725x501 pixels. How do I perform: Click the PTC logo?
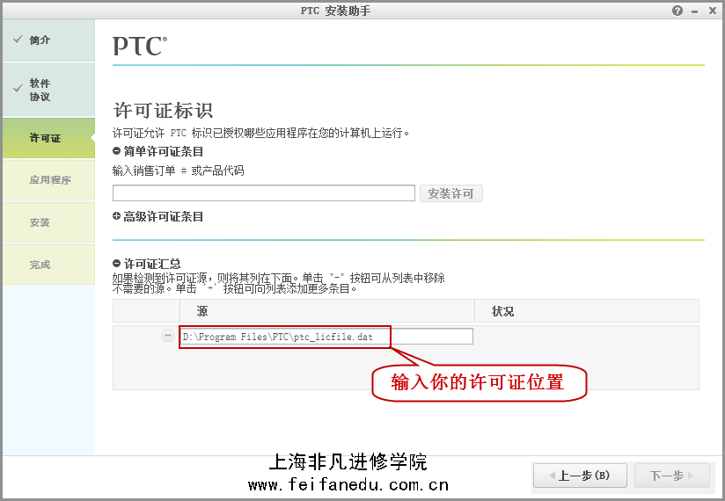tap(140, 46)
